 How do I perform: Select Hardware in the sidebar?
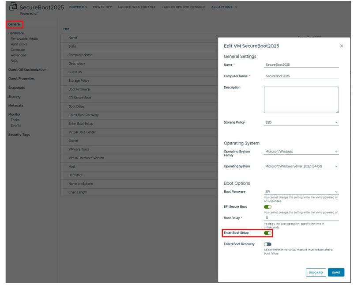point(16,33)
